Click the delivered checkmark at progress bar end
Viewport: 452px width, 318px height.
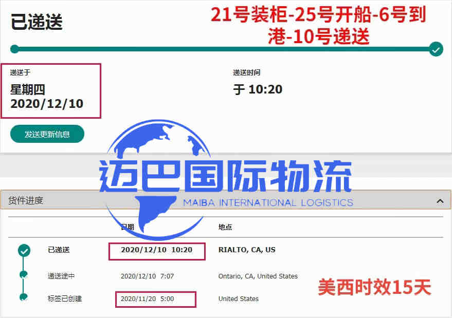point(436,49)
